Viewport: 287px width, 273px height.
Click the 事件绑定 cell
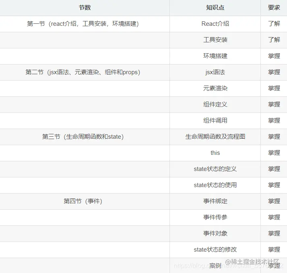click(215, 201)
